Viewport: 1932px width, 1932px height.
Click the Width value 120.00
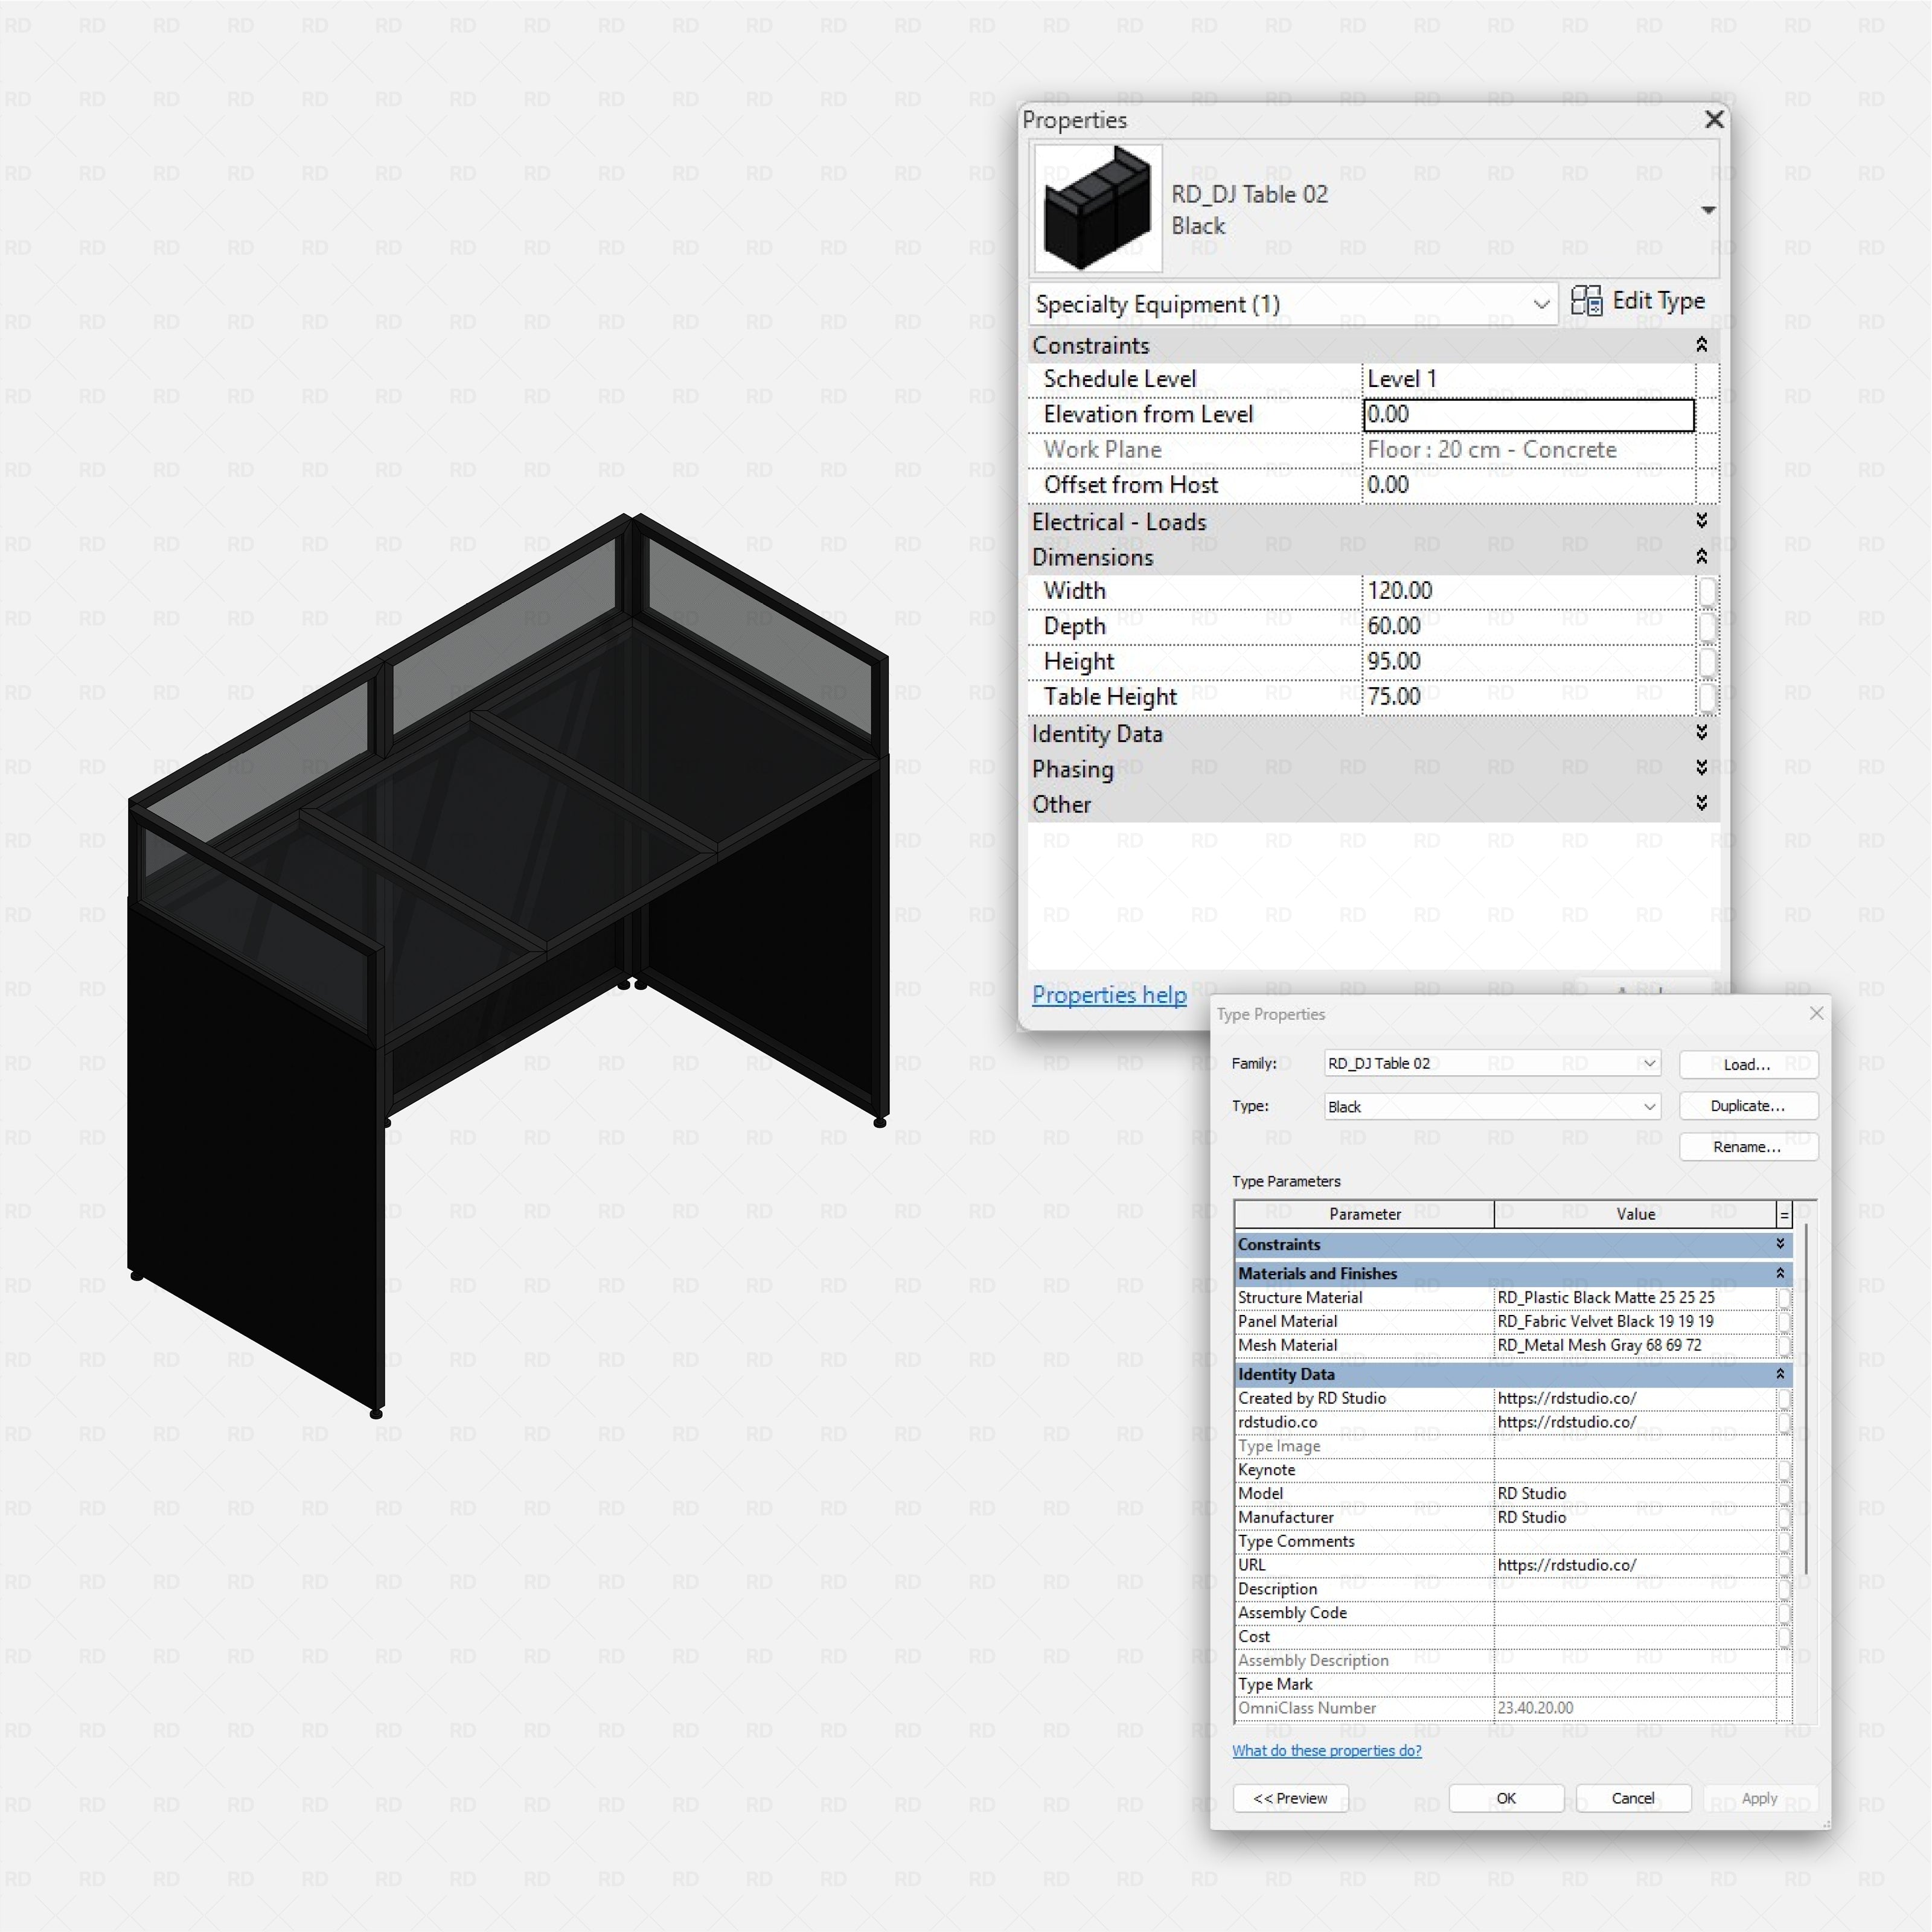coord(1528,591)
